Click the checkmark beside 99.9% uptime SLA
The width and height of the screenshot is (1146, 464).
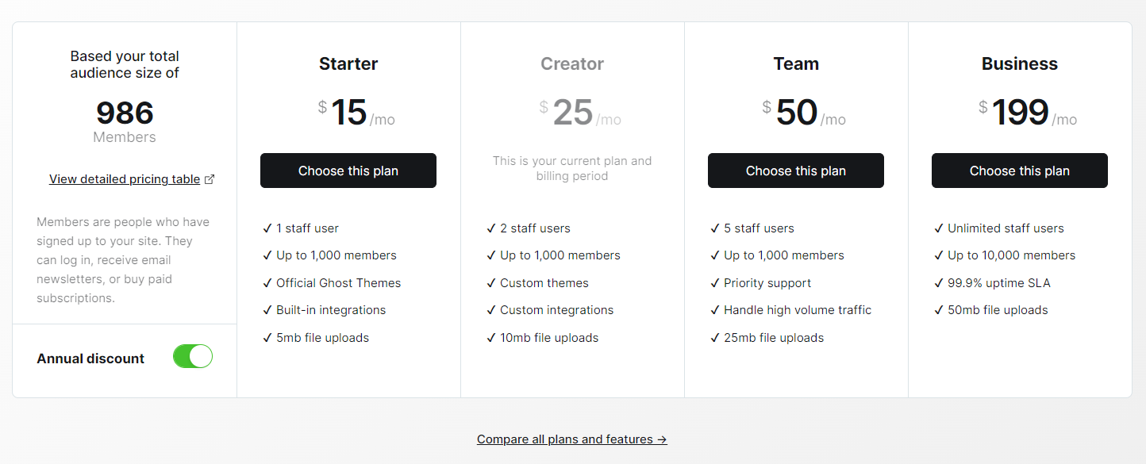pos(939,283)
